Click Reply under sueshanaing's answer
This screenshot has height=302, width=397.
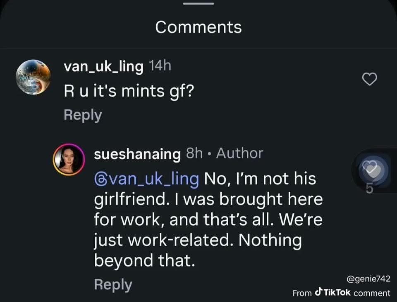113,285
